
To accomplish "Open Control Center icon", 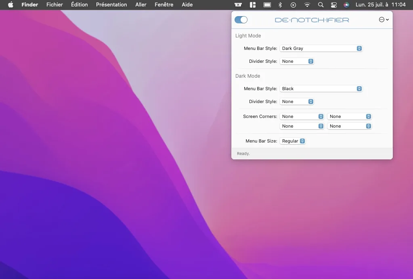I will point(334,5).
